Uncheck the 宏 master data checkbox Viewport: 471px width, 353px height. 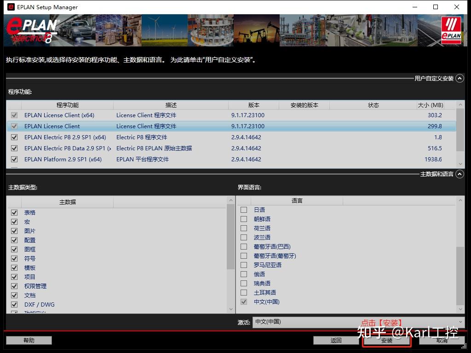pos(14,222)
